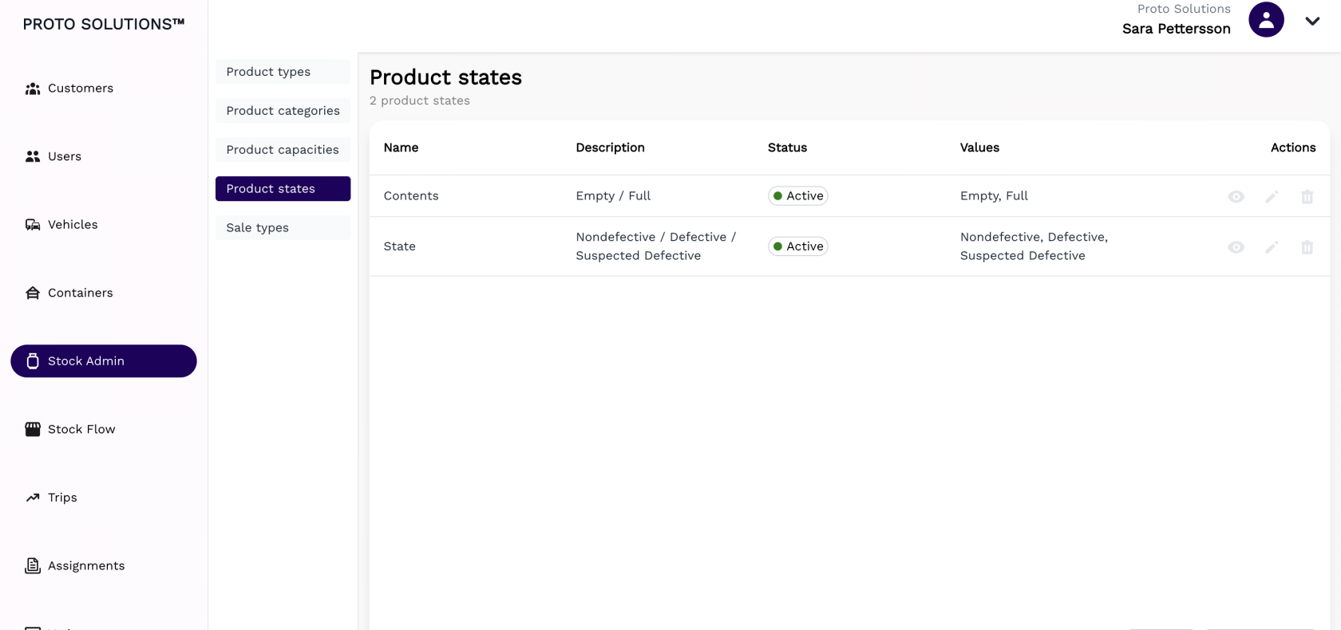The width and height of the screenshot is (1341, 630).
Task: Click the Trips trend arrow icon
Action: (33, 498)
